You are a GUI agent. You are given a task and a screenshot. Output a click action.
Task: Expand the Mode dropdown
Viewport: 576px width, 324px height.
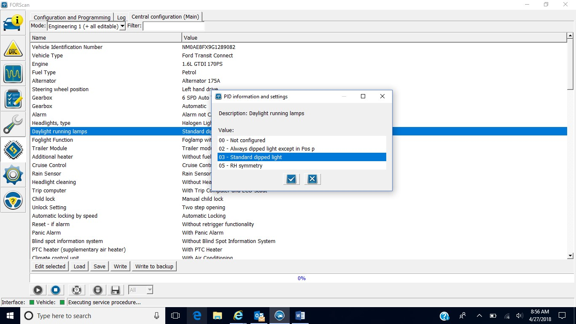click(122, 26)
